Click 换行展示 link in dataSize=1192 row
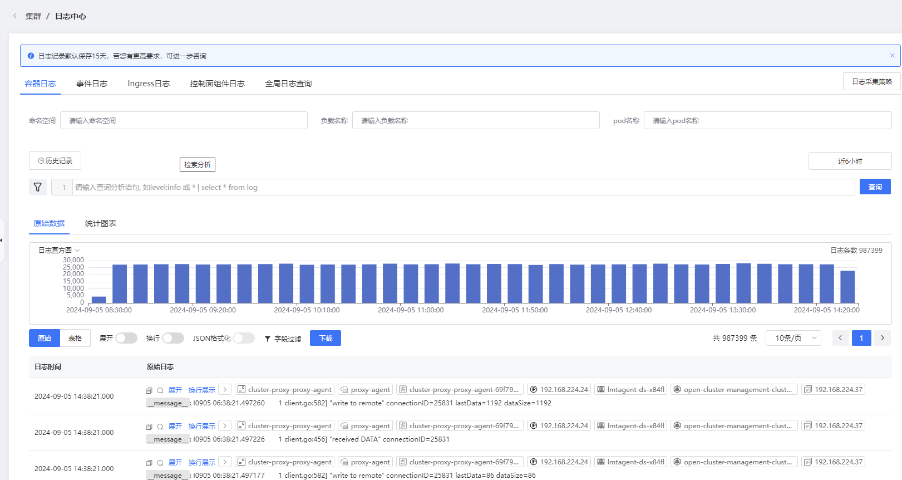The image size is (902, 480). point(201,390)
